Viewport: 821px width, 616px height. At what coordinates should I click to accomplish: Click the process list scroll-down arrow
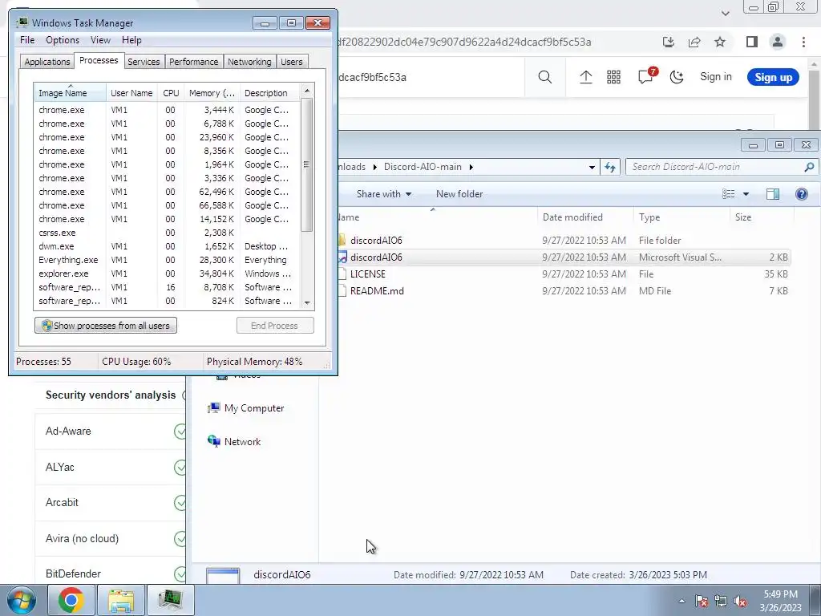[307, 302]
